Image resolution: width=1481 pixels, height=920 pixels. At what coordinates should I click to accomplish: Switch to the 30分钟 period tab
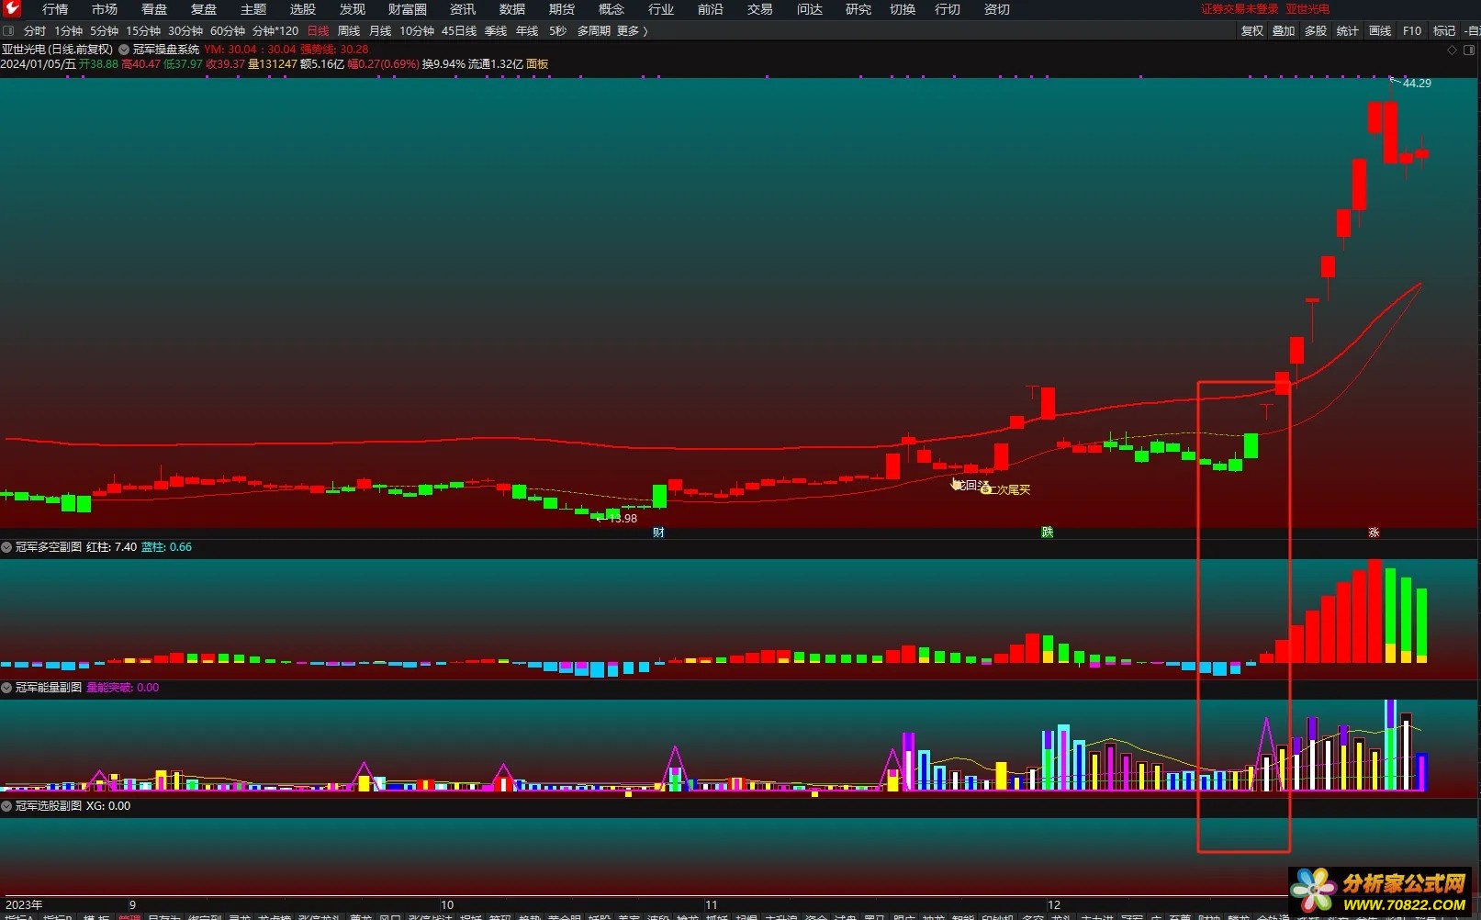tap(185, 31)
